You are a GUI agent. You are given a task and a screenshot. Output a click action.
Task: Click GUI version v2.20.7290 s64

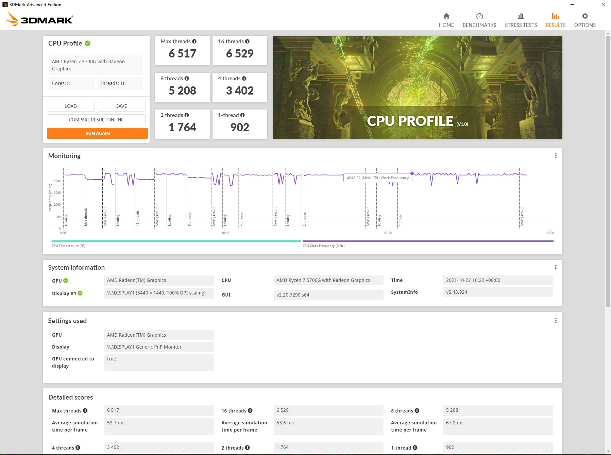tap(329, 295)
